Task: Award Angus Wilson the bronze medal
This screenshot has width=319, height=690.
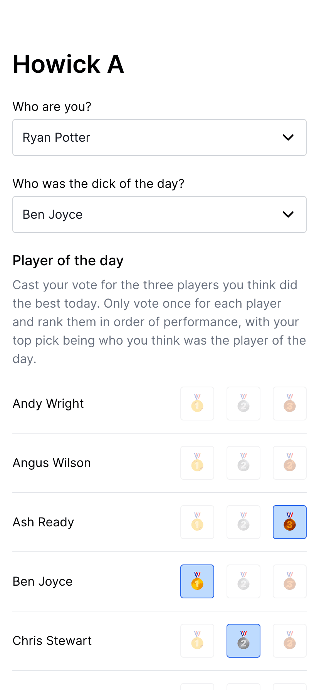Action: 290,463
